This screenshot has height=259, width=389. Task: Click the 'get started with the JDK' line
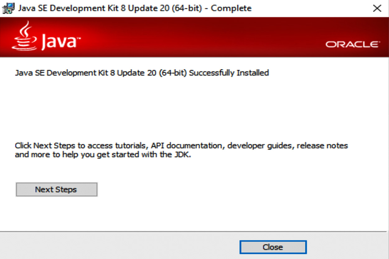(x=103, y=155)
